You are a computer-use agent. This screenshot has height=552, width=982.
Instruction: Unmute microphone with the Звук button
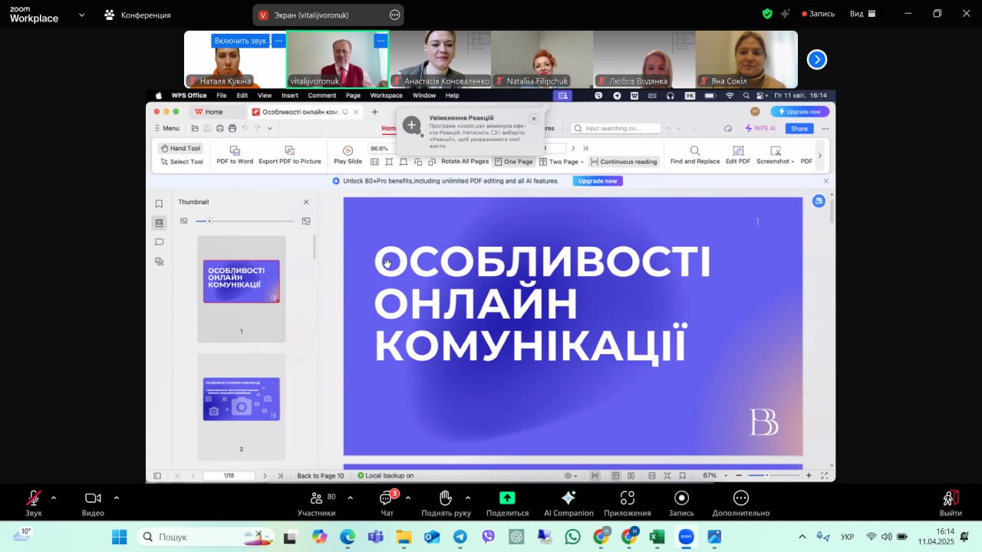point(34,498)
